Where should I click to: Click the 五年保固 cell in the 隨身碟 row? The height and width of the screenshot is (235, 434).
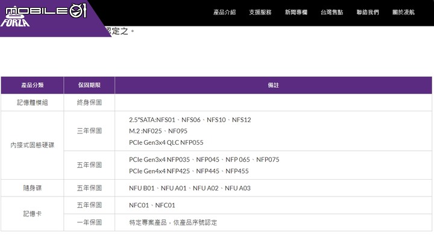click(x=89, y=188)
